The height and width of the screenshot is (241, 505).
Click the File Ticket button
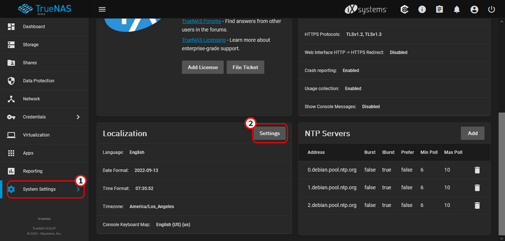pos(246,68)
